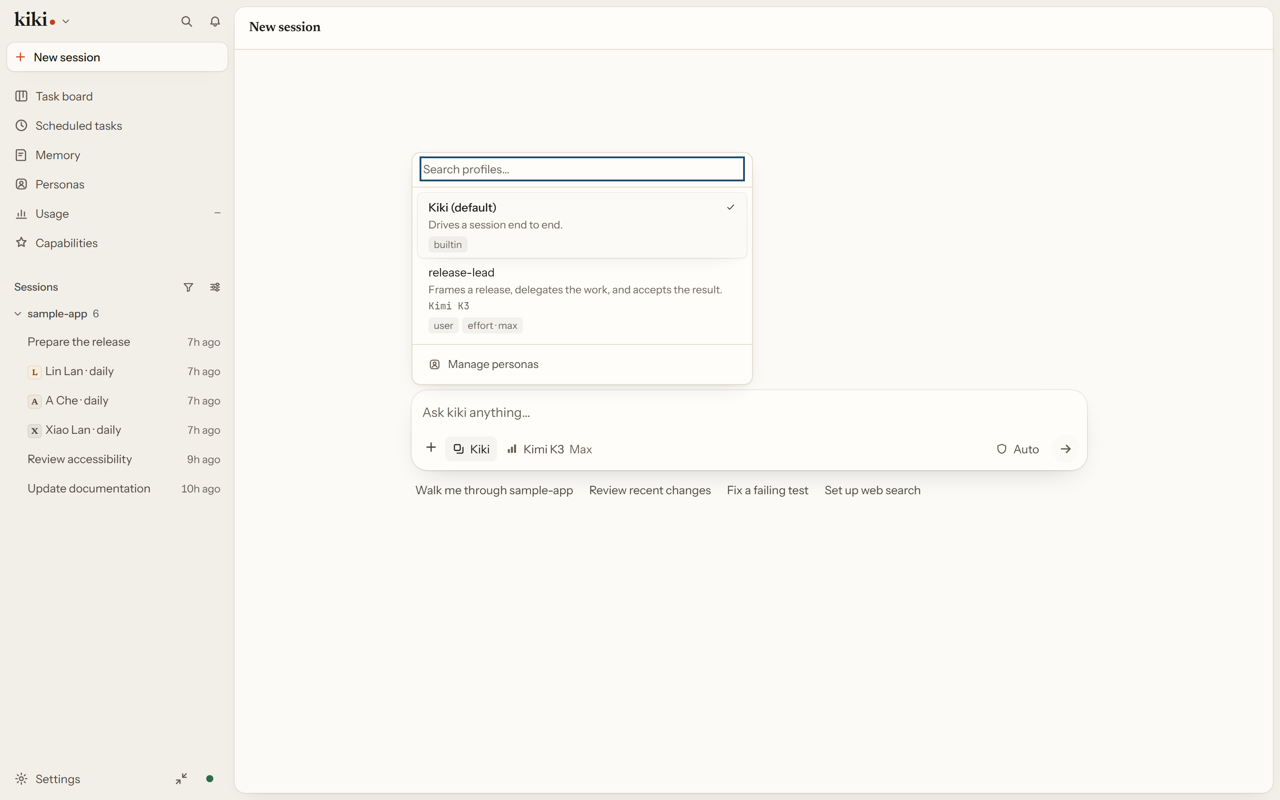Open Scheduled tasks
The width and height of the screenshot is (1280, 800).
point(117,126)
